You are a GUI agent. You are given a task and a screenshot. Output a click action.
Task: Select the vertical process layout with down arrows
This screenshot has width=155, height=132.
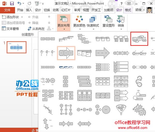[65, 81]
